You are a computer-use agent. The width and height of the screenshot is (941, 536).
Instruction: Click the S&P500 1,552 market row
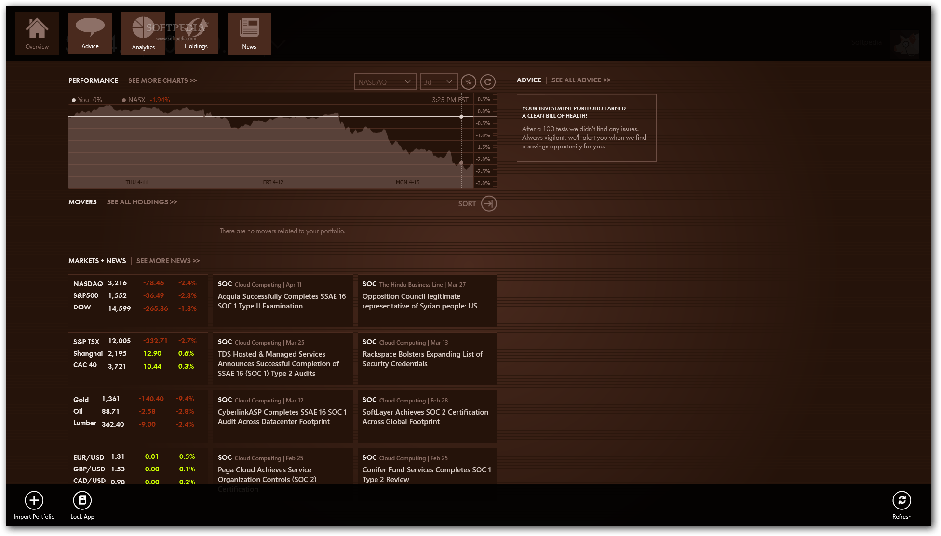click(x=135, y=295)
